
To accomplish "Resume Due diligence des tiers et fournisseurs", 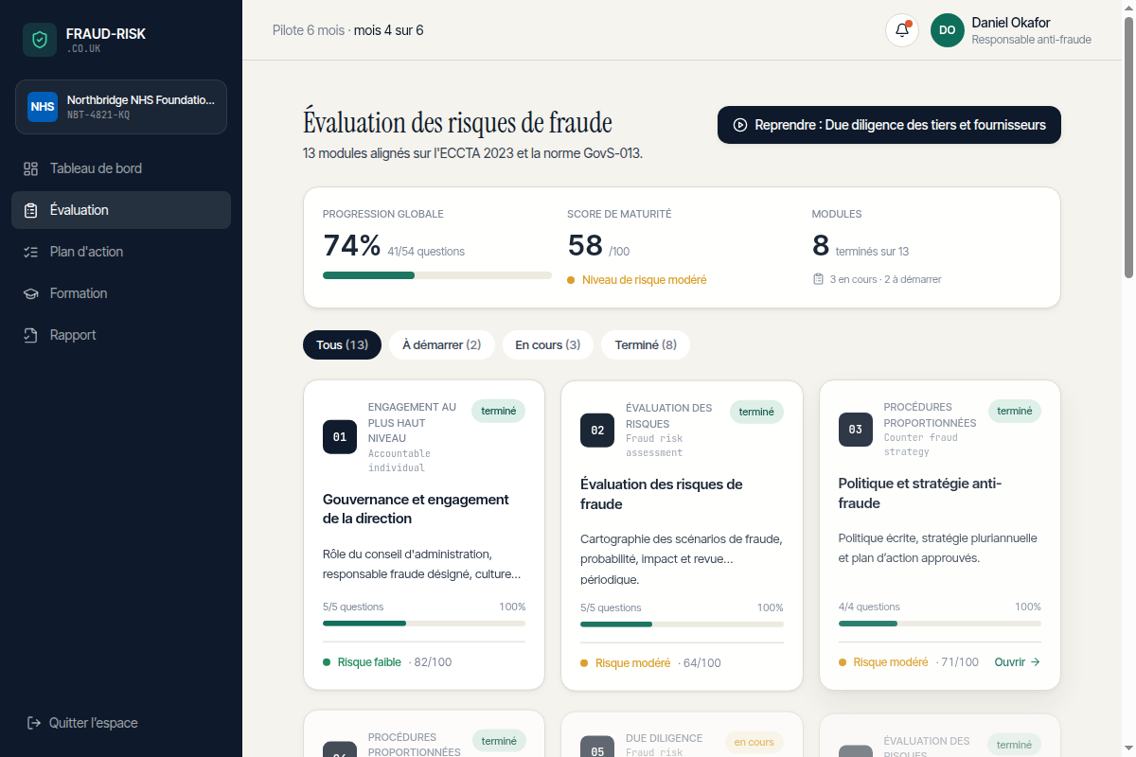I will coord(889,125).
